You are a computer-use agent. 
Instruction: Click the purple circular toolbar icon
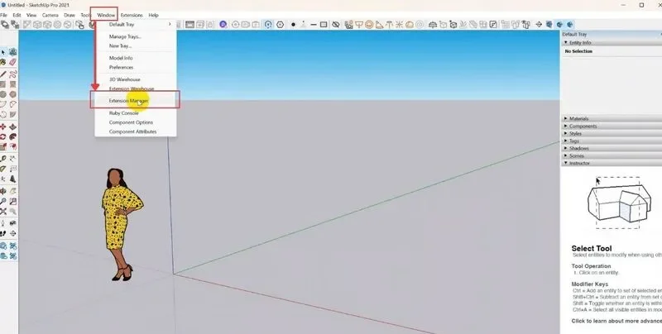223,25
